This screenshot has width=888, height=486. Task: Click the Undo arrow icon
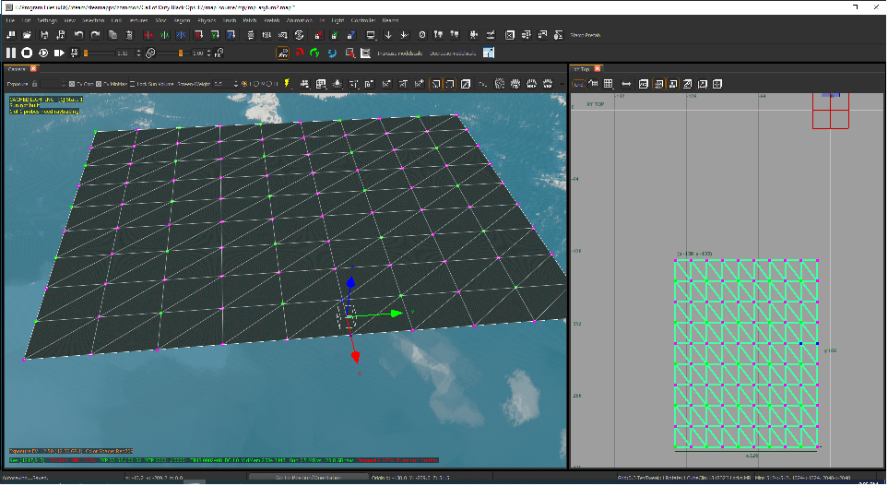(78, 35)
